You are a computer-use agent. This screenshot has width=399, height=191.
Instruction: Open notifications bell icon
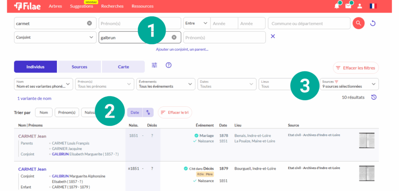[337, 6]
